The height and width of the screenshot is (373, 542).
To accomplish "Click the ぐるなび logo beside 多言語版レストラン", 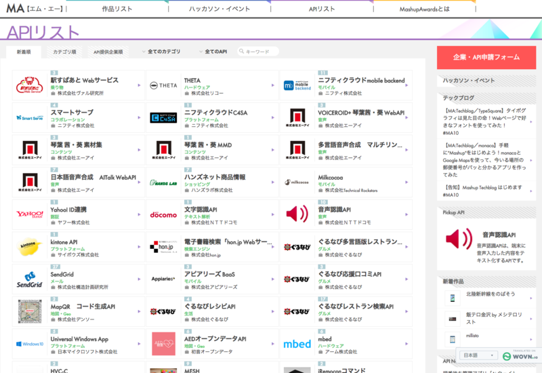I will (x=297, y=247).
